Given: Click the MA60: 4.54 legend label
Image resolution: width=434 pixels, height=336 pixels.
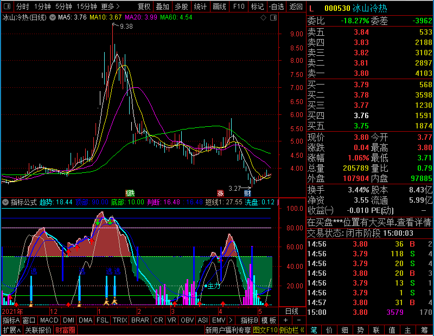Looking at the screenshot, I should tap(176, 17).
